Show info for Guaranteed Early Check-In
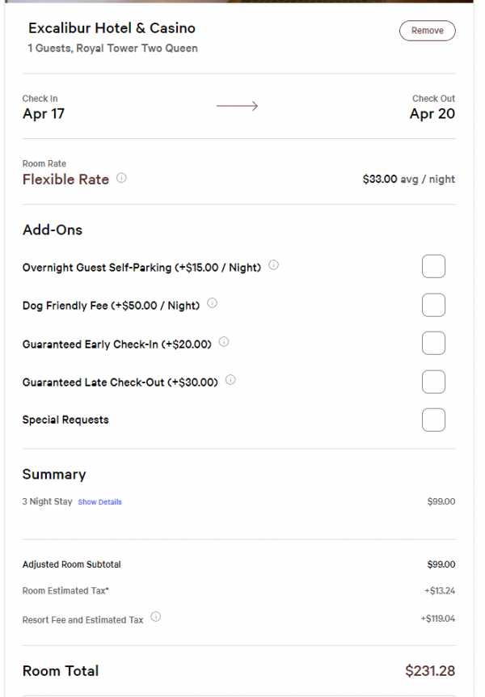The width and height of the screenshot is (485, 697). (224, 342)
